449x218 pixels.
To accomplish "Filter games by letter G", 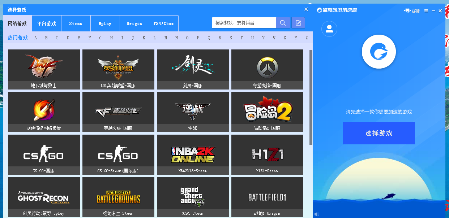I will coord(101,38).
